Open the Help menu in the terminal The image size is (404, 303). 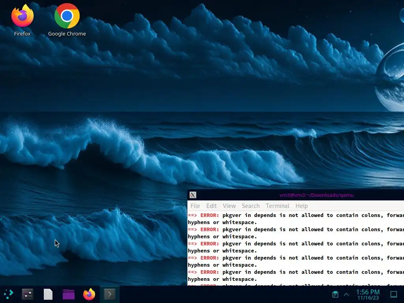tap(301, 206)
